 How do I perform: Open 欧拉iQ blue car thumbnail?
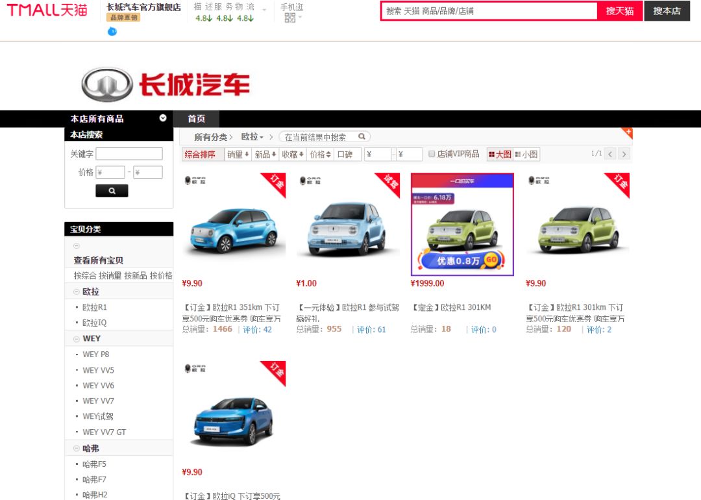pos(234,413)
